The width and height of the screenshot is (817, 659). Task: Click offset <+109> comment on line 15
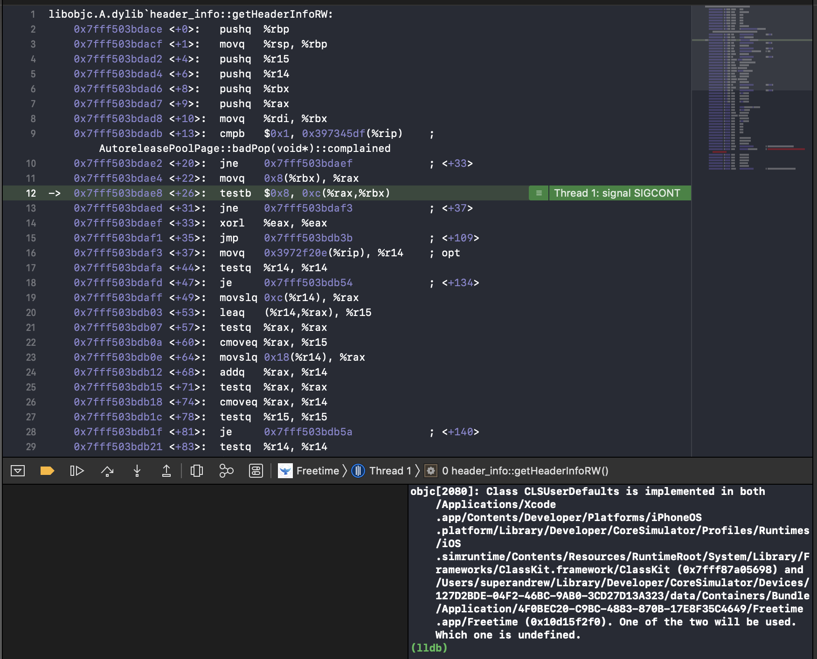(x=460, y=238)
